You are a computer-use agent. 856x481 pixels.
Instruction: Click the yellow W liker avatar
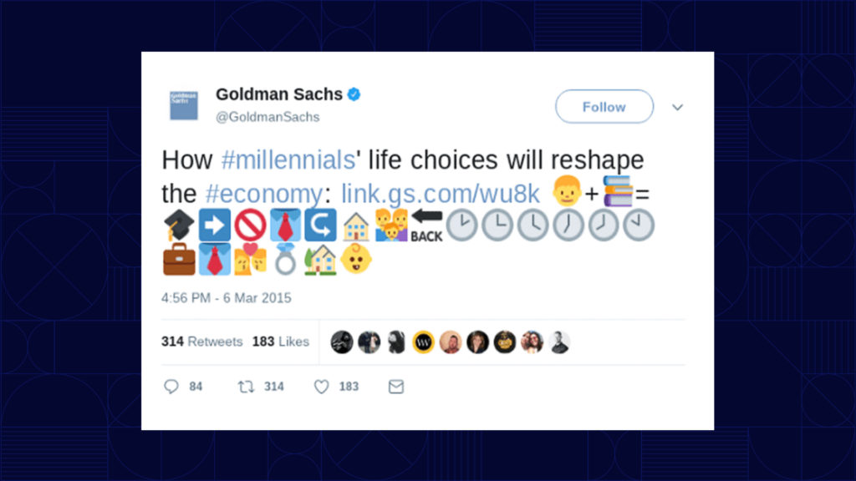pos(423,342)
